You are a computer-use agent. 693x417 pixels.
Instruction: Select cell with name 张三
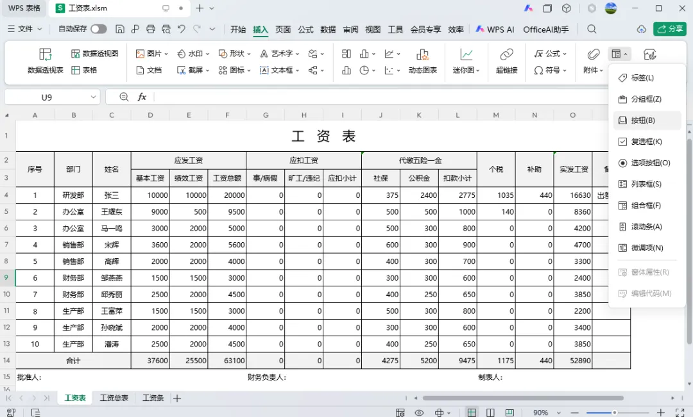[x=112, y=195]
